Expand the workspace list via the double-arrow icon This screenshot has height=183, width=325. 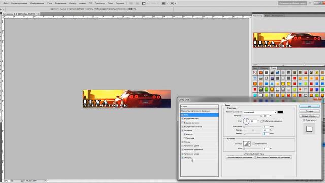click(x=310, y=3)
